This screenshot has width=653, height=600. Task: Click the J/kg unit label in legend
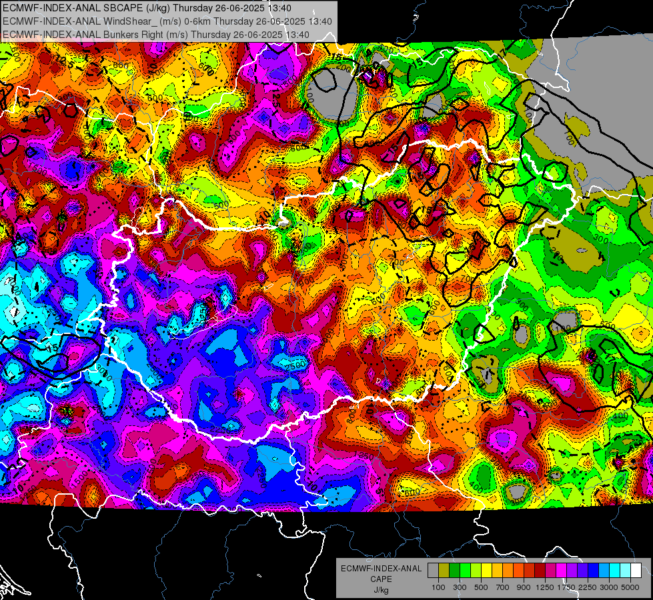(x=381, y=590)
